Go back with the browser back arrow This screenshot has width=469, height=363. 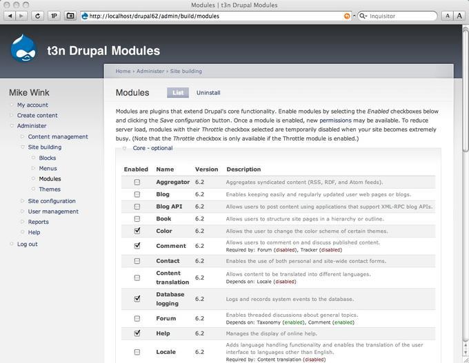point(10,16)
